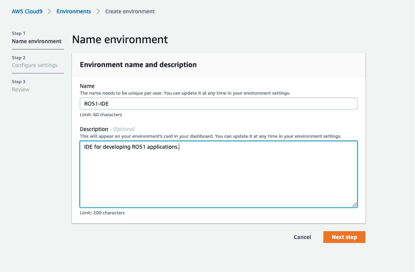Jump to Step 3 Review
The image size is (415, 272).
pos(21,90)
